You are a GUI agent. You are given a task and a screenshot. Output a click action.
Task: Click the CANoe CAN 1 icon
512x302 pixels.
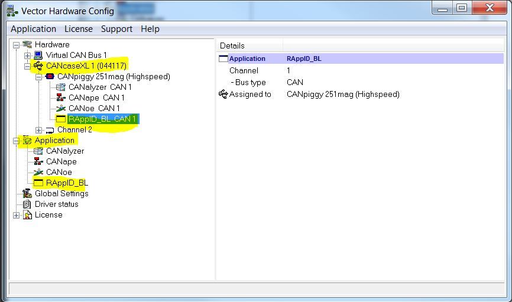pyautogui.click(x=61, y=108)
